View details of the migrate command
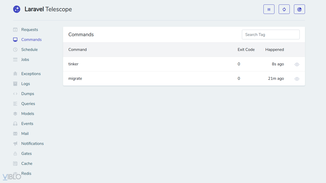This screenshot has width=326, height=183. 297,79
